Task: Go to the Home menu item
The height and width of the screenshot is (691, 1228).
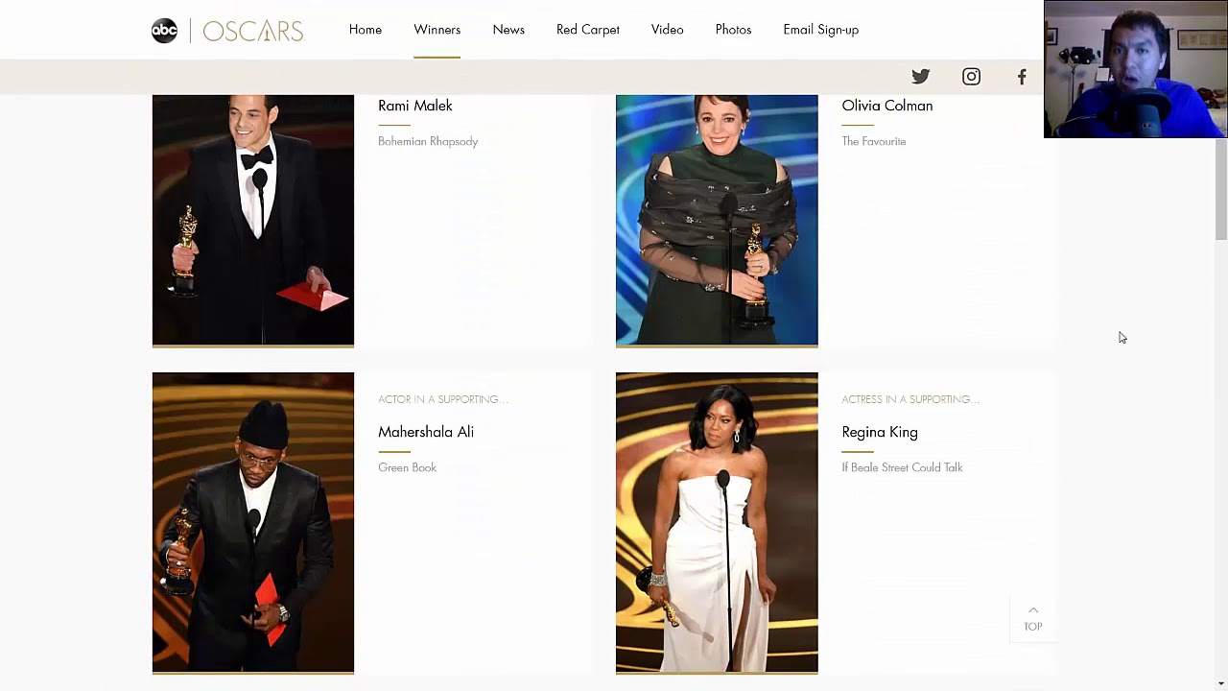Action: (366, 30)
